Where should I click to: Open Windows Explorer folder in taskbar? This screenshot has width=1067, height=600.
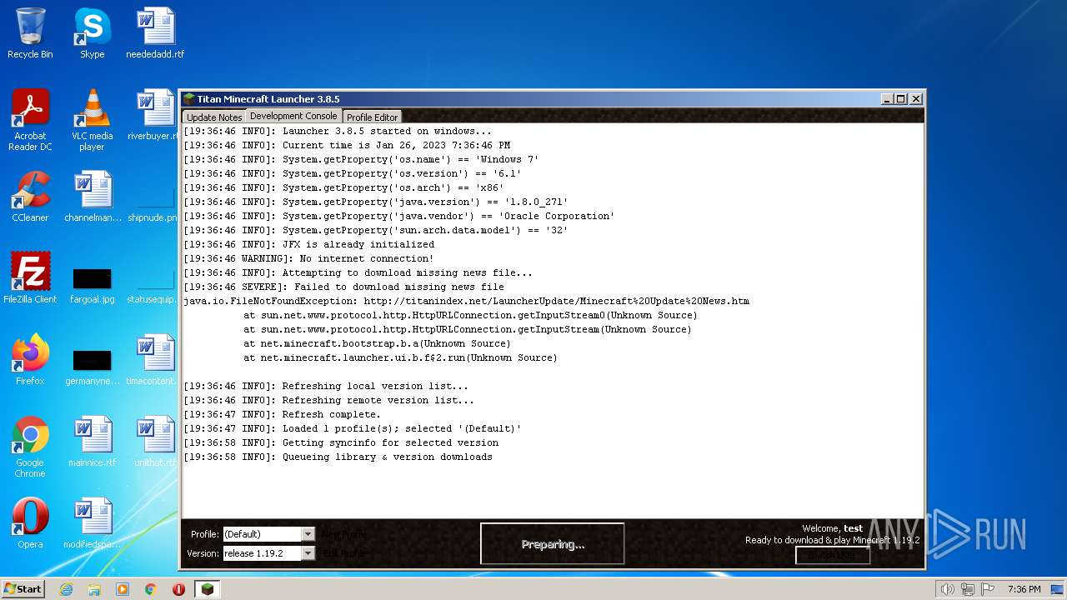point(94,589)
